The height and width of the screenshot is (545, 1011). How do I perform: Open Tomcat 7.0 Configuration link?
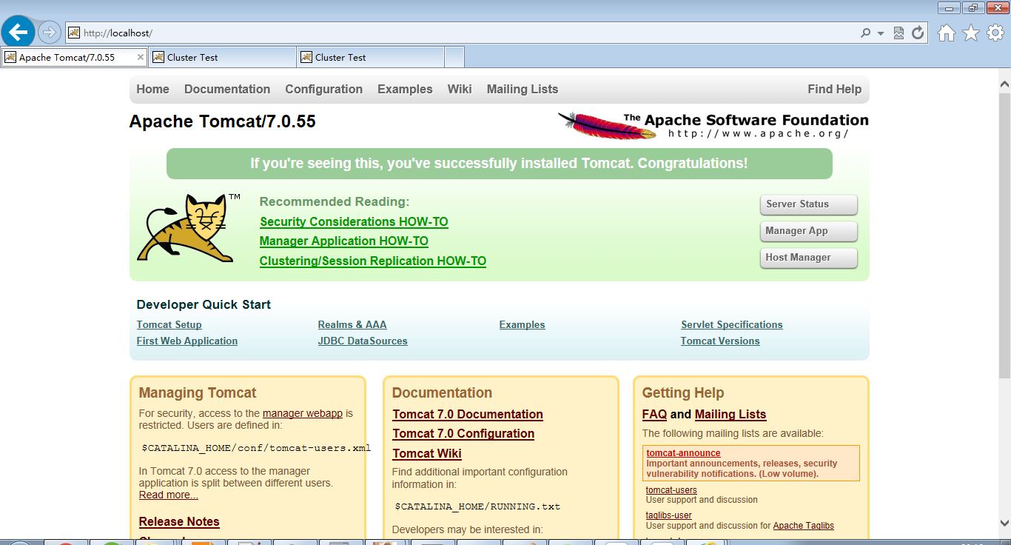click(463, 434)
